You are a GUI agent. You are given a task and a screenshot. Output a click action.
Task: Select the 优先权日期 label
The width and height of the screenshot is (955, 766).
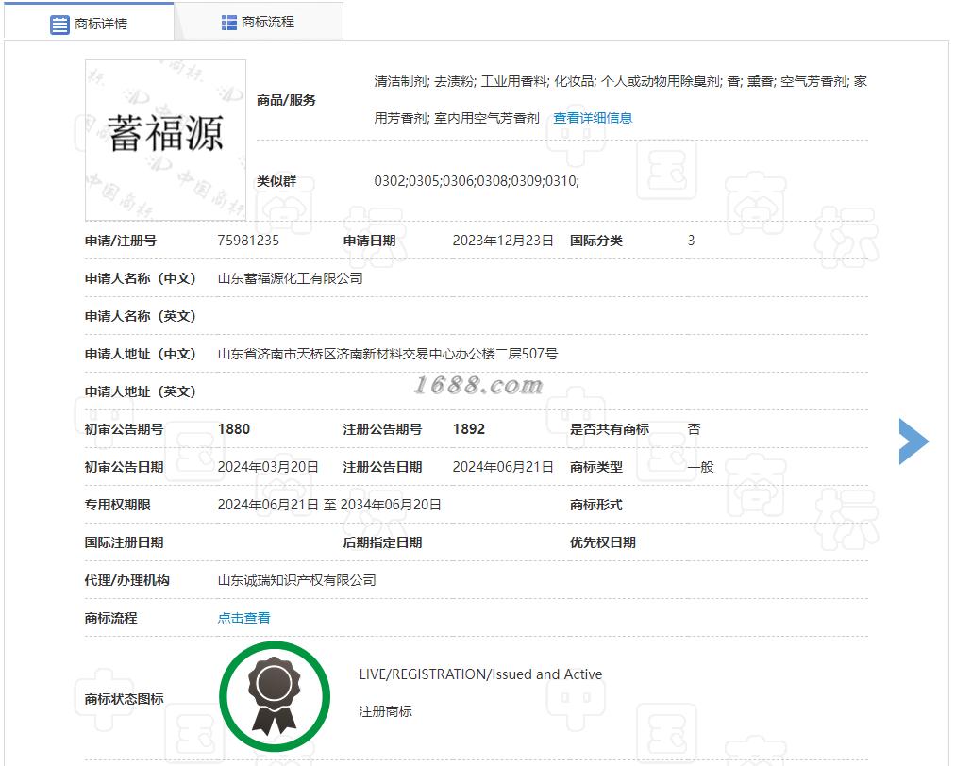pyautogui.click(x=603, y=542)
